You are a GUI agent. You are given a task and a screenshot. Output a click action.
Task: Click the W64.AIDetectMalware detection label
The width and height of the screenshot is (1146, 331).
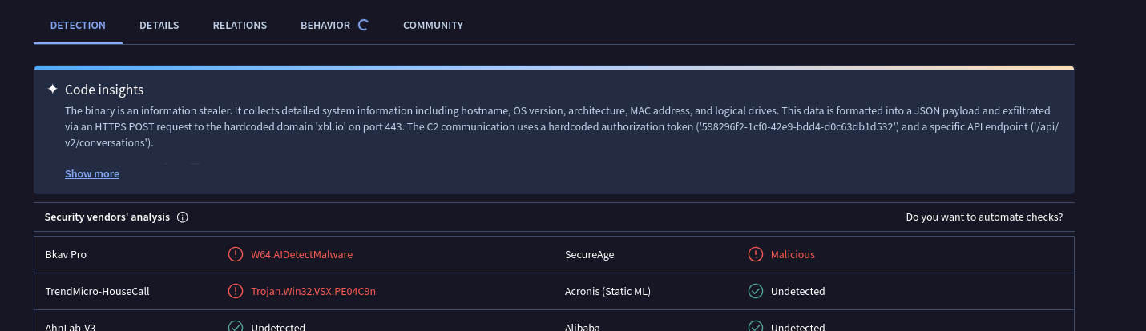[x=301, y=254]
